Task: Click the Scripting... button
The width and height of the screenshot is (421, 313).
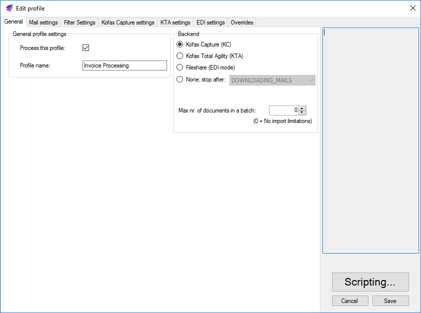Action: [370, 282]
